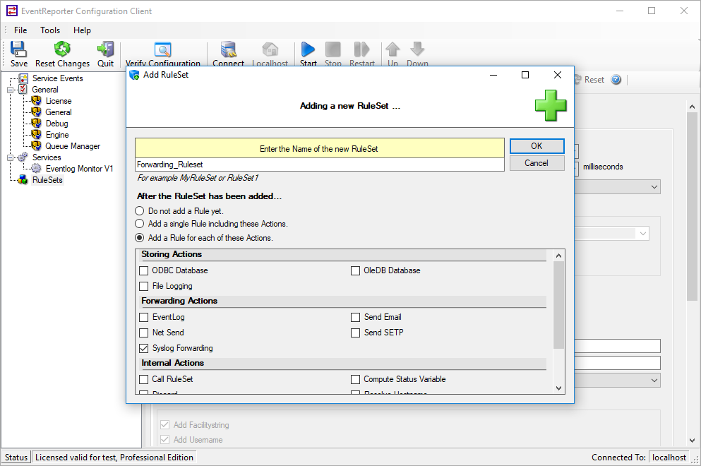This screenshot has width=701, height=466.
Task: Select 'Add a Rule for each of these Actions'
Action: (140, 237)
